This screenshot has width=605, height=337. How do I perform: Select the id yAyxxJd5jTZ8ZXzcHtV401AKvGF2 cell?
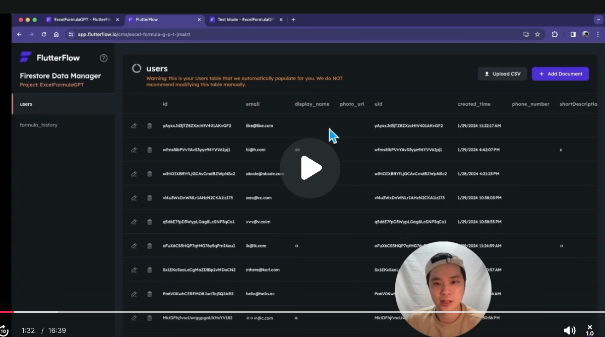coord(197,126)
